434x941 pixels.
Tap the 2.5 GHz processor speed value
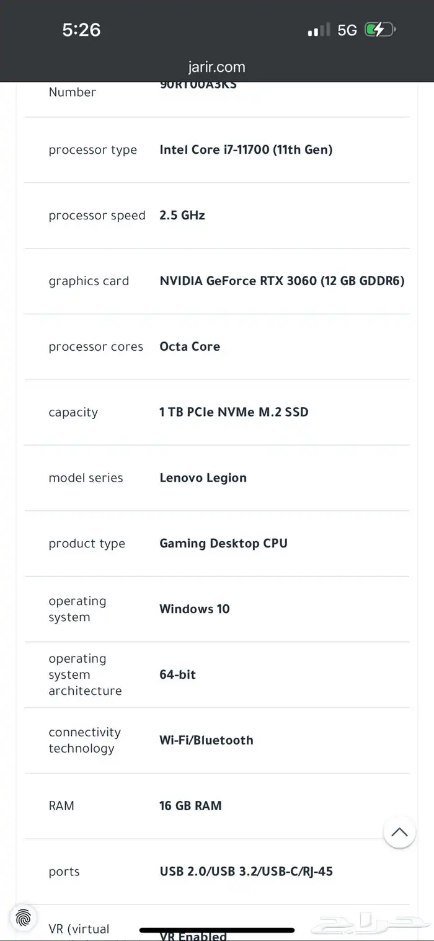(x=182, y=215)
